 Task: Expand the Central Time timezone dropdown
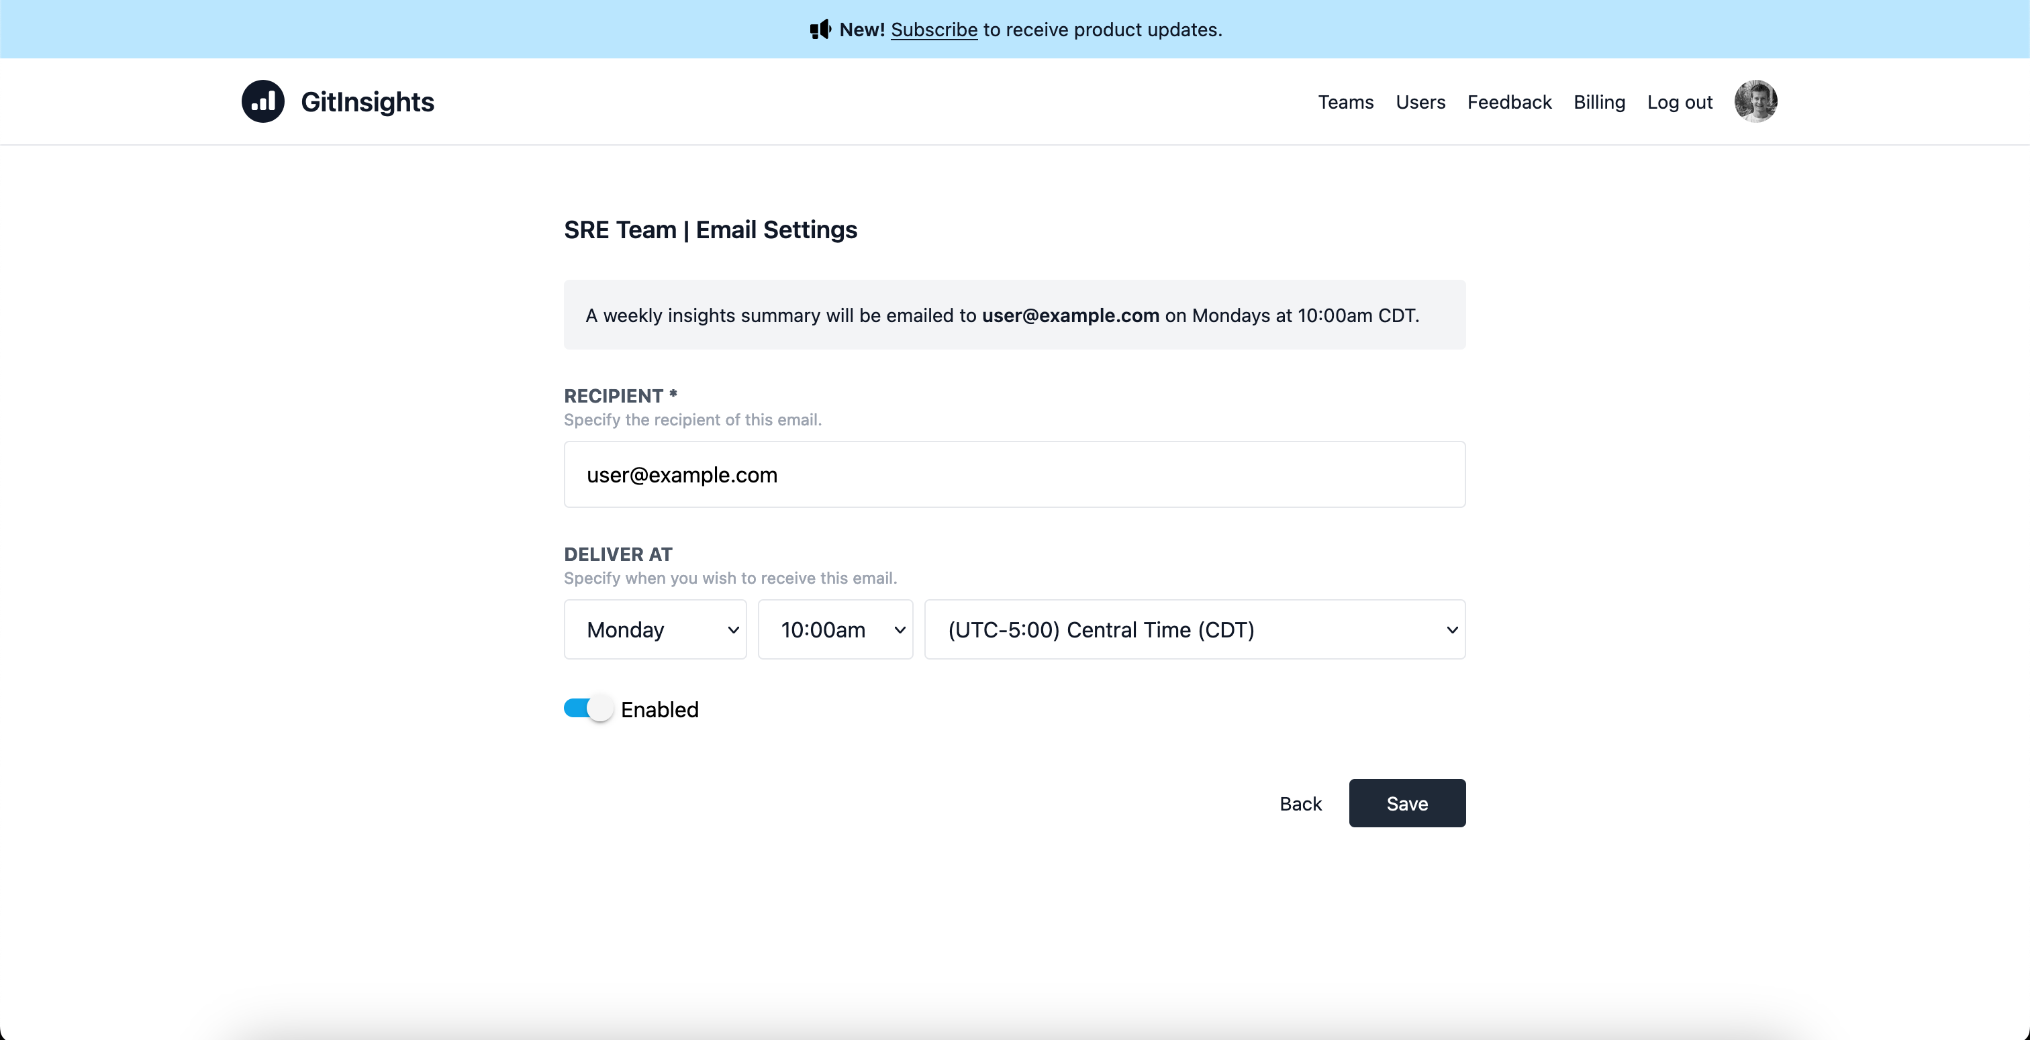point(1195,629)
